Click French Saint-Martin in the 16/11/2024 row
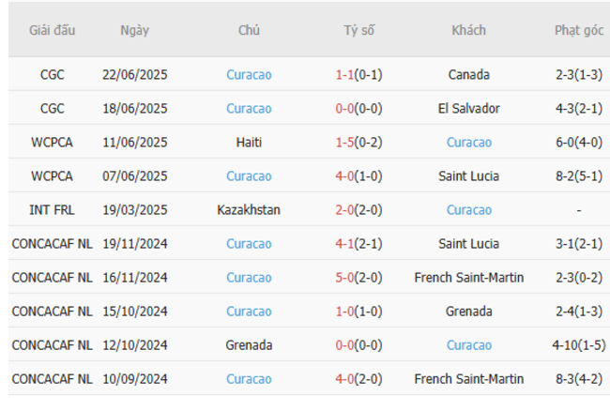This screenshot has width=610, height=411. coord(468,278)
